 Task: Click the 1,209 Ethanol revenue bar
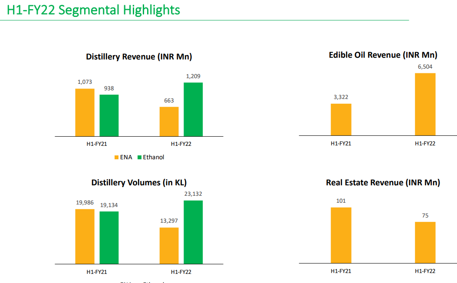(x=193, y=109)
